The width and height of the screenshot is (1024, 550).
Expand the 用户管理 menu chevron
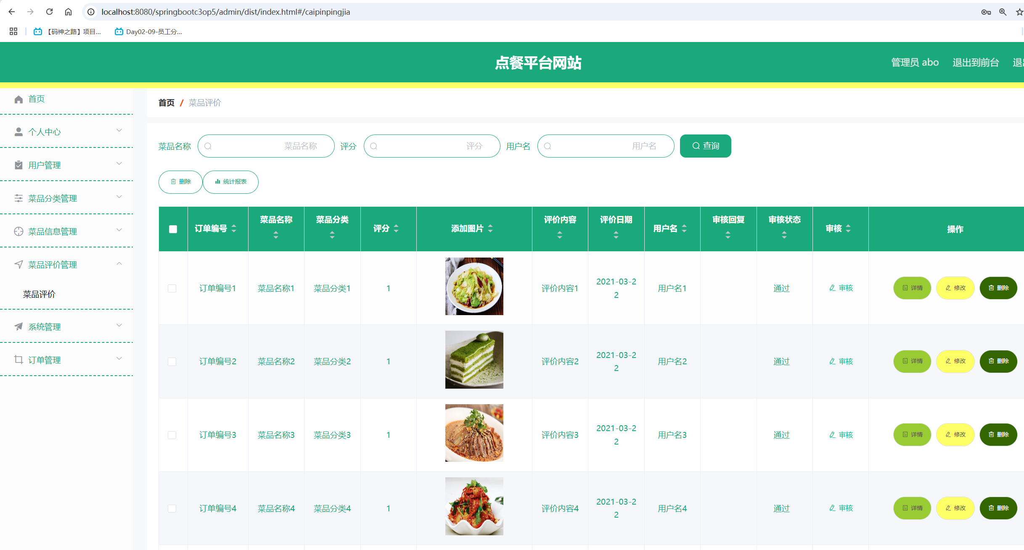(119, 163)
